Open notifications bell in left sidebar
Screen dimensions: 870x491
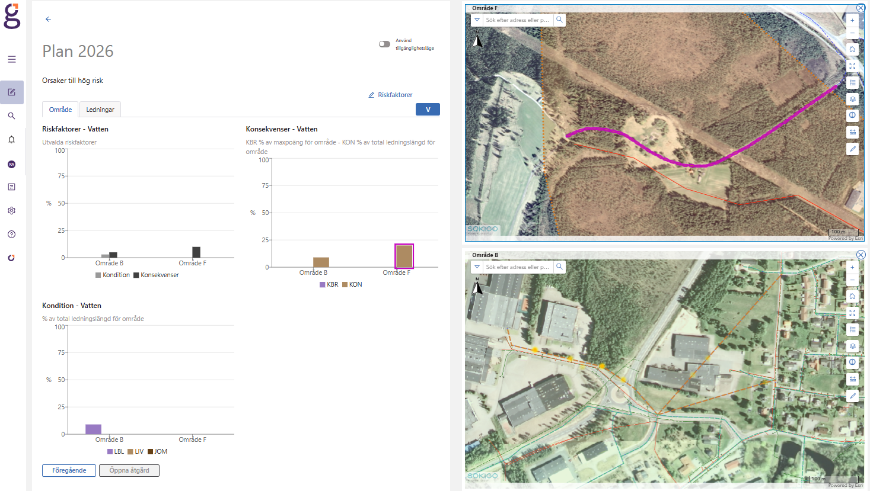11,140
